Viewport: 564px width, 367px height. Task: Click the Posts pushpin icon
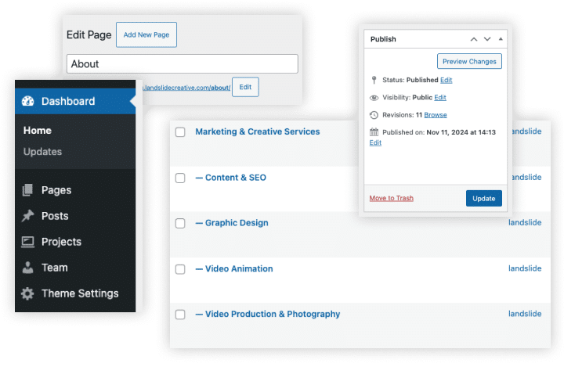pyautogui.click(x=28, y=216)
